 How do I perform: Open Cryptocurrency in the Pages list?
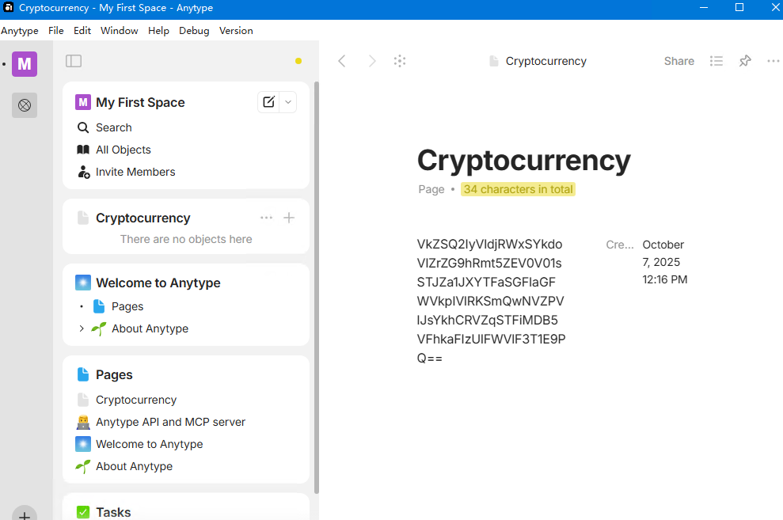[x=136, y=400]
